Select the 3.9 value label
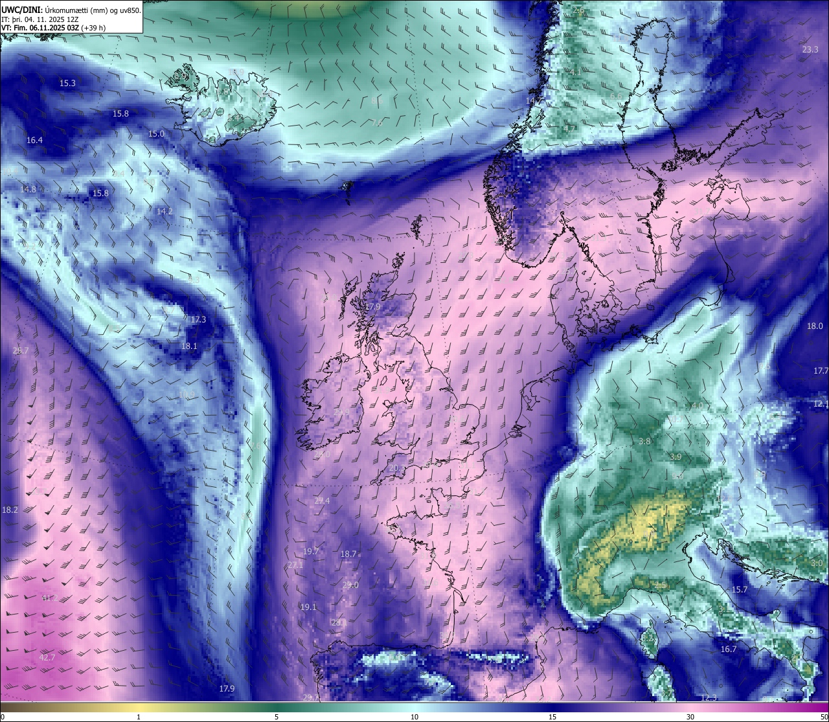 coord(676,457)
